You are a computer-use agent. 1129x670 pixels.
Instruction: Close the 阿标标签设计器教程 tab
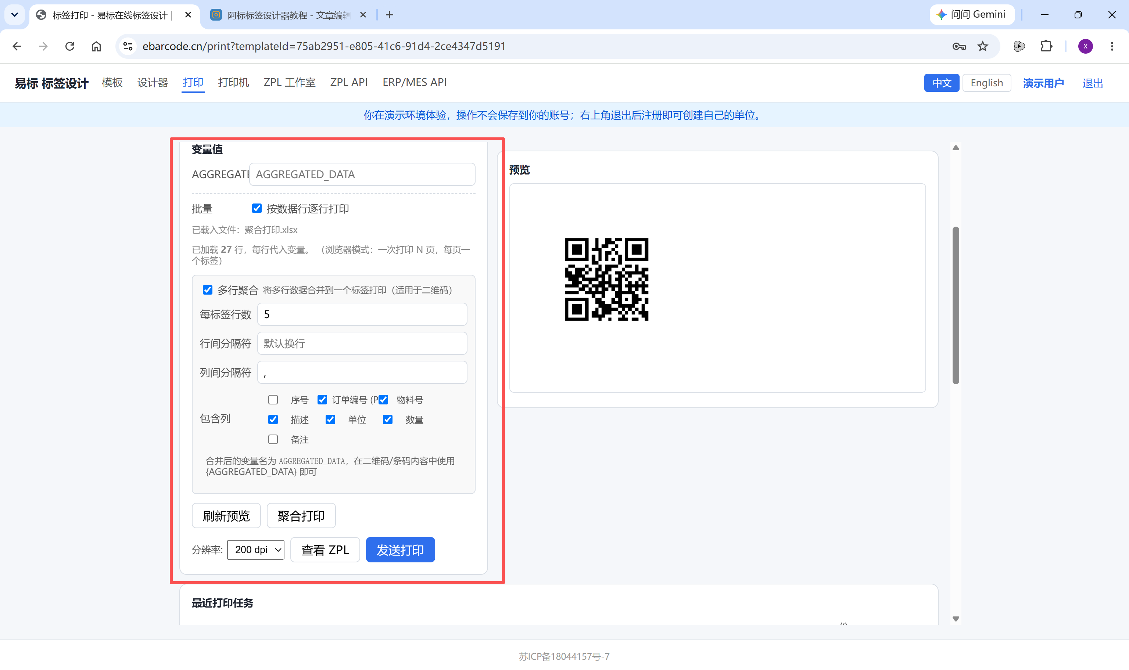[363, 15]
